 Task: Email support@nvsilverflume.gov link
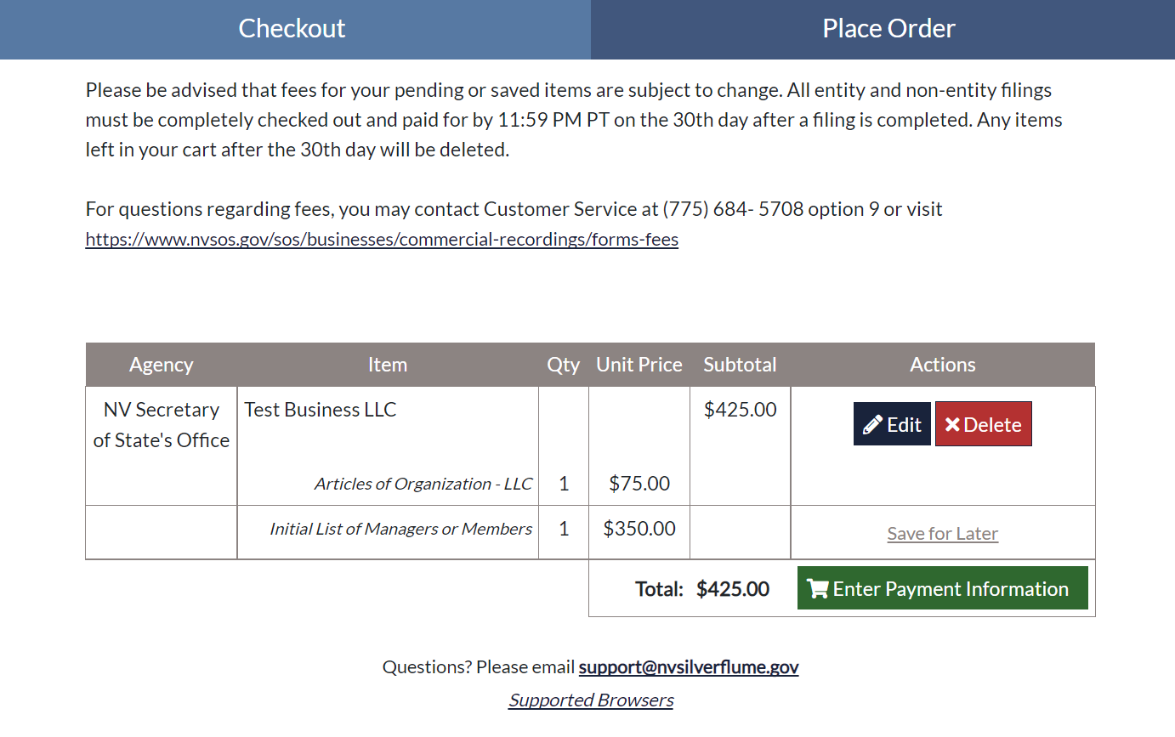(x=689, y=667)
